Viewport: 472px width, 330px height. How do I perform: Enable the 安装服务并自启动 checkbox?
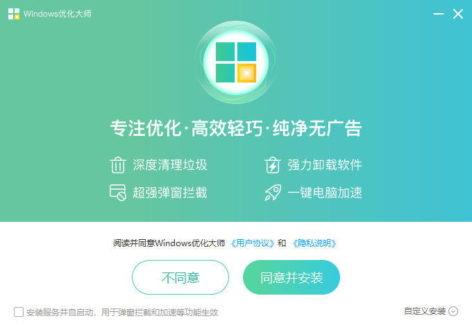coord(19,312)
